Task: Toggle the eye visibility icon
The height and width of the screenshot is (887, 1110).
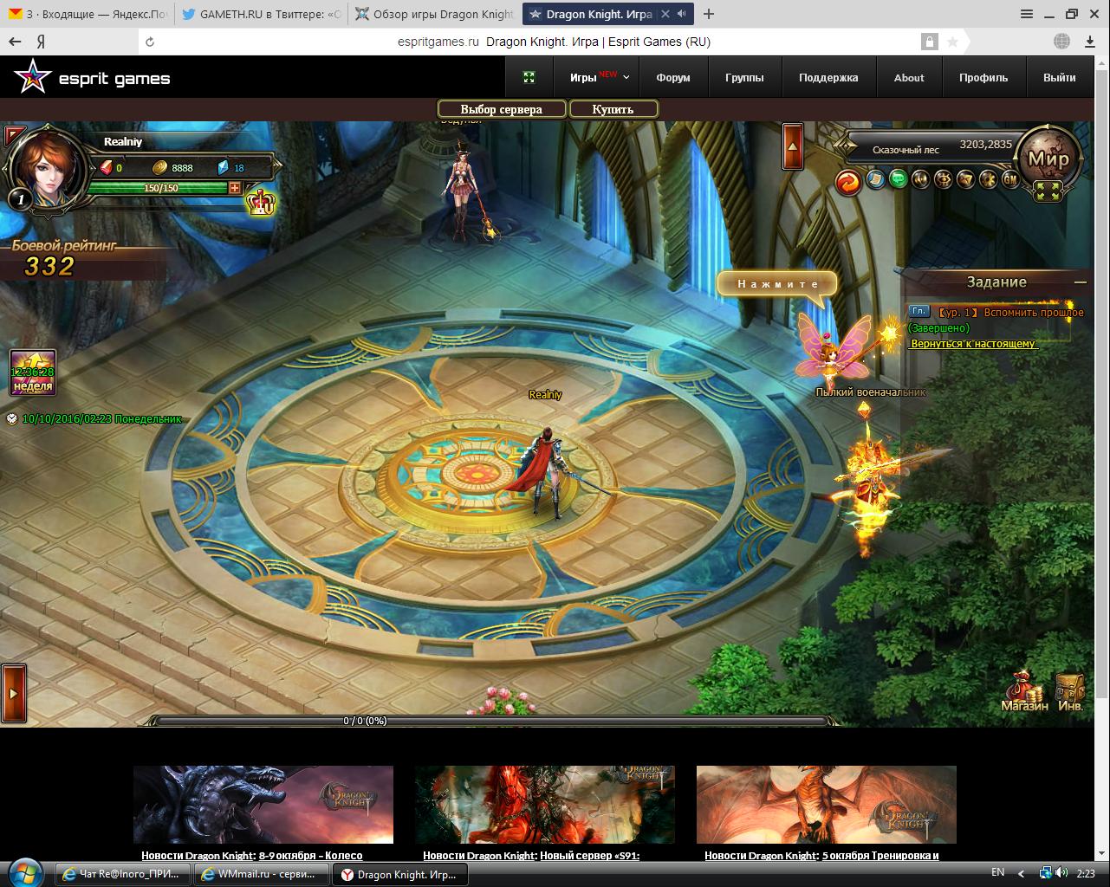Action: click(943, 179)
